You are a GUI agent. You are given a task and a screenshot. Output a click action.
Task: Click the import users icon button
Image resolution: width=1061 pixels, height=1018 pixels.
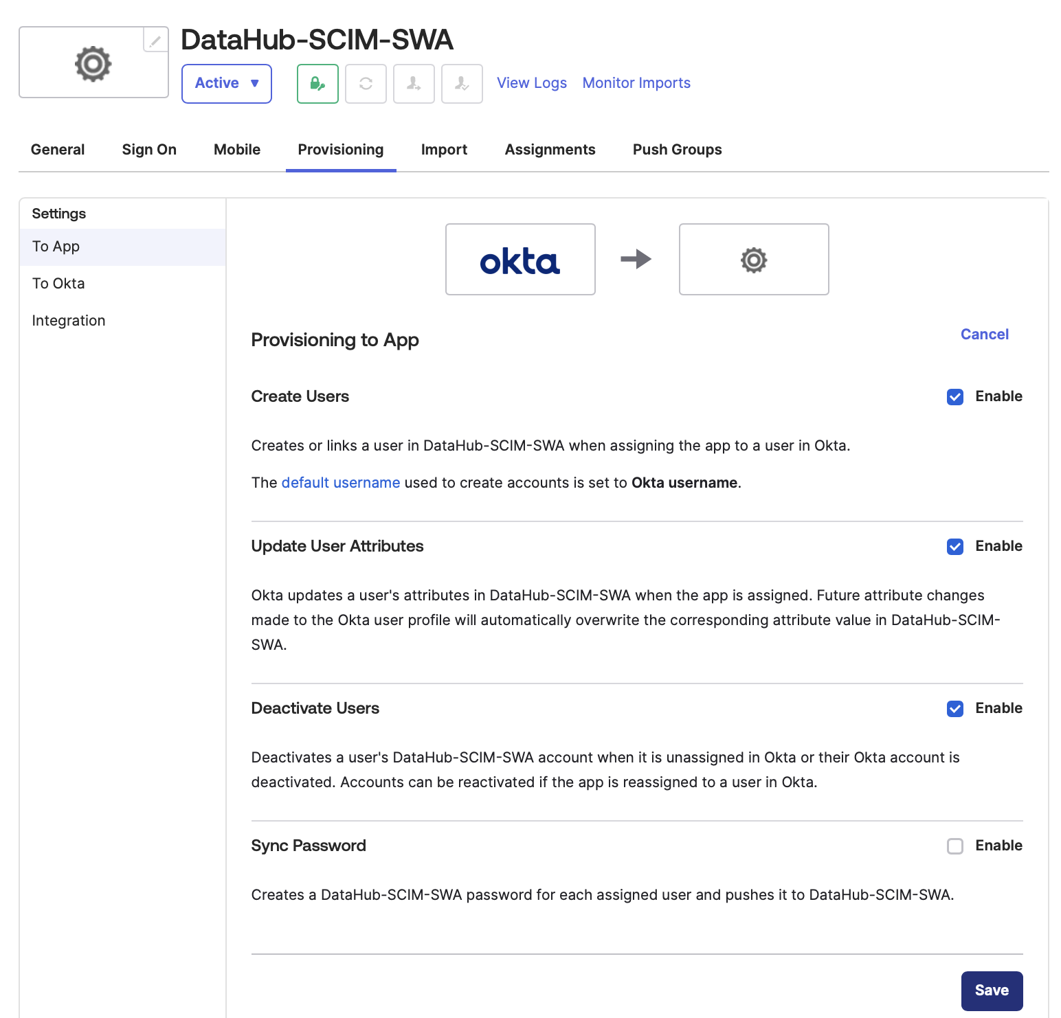(414, 83)
